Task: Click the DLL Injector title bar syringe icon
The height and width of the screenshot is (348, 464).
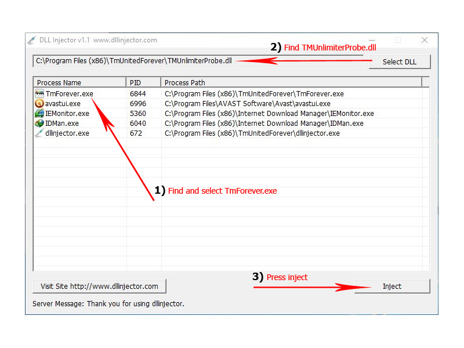Action: pyautogui.click(x=32, y=40)
